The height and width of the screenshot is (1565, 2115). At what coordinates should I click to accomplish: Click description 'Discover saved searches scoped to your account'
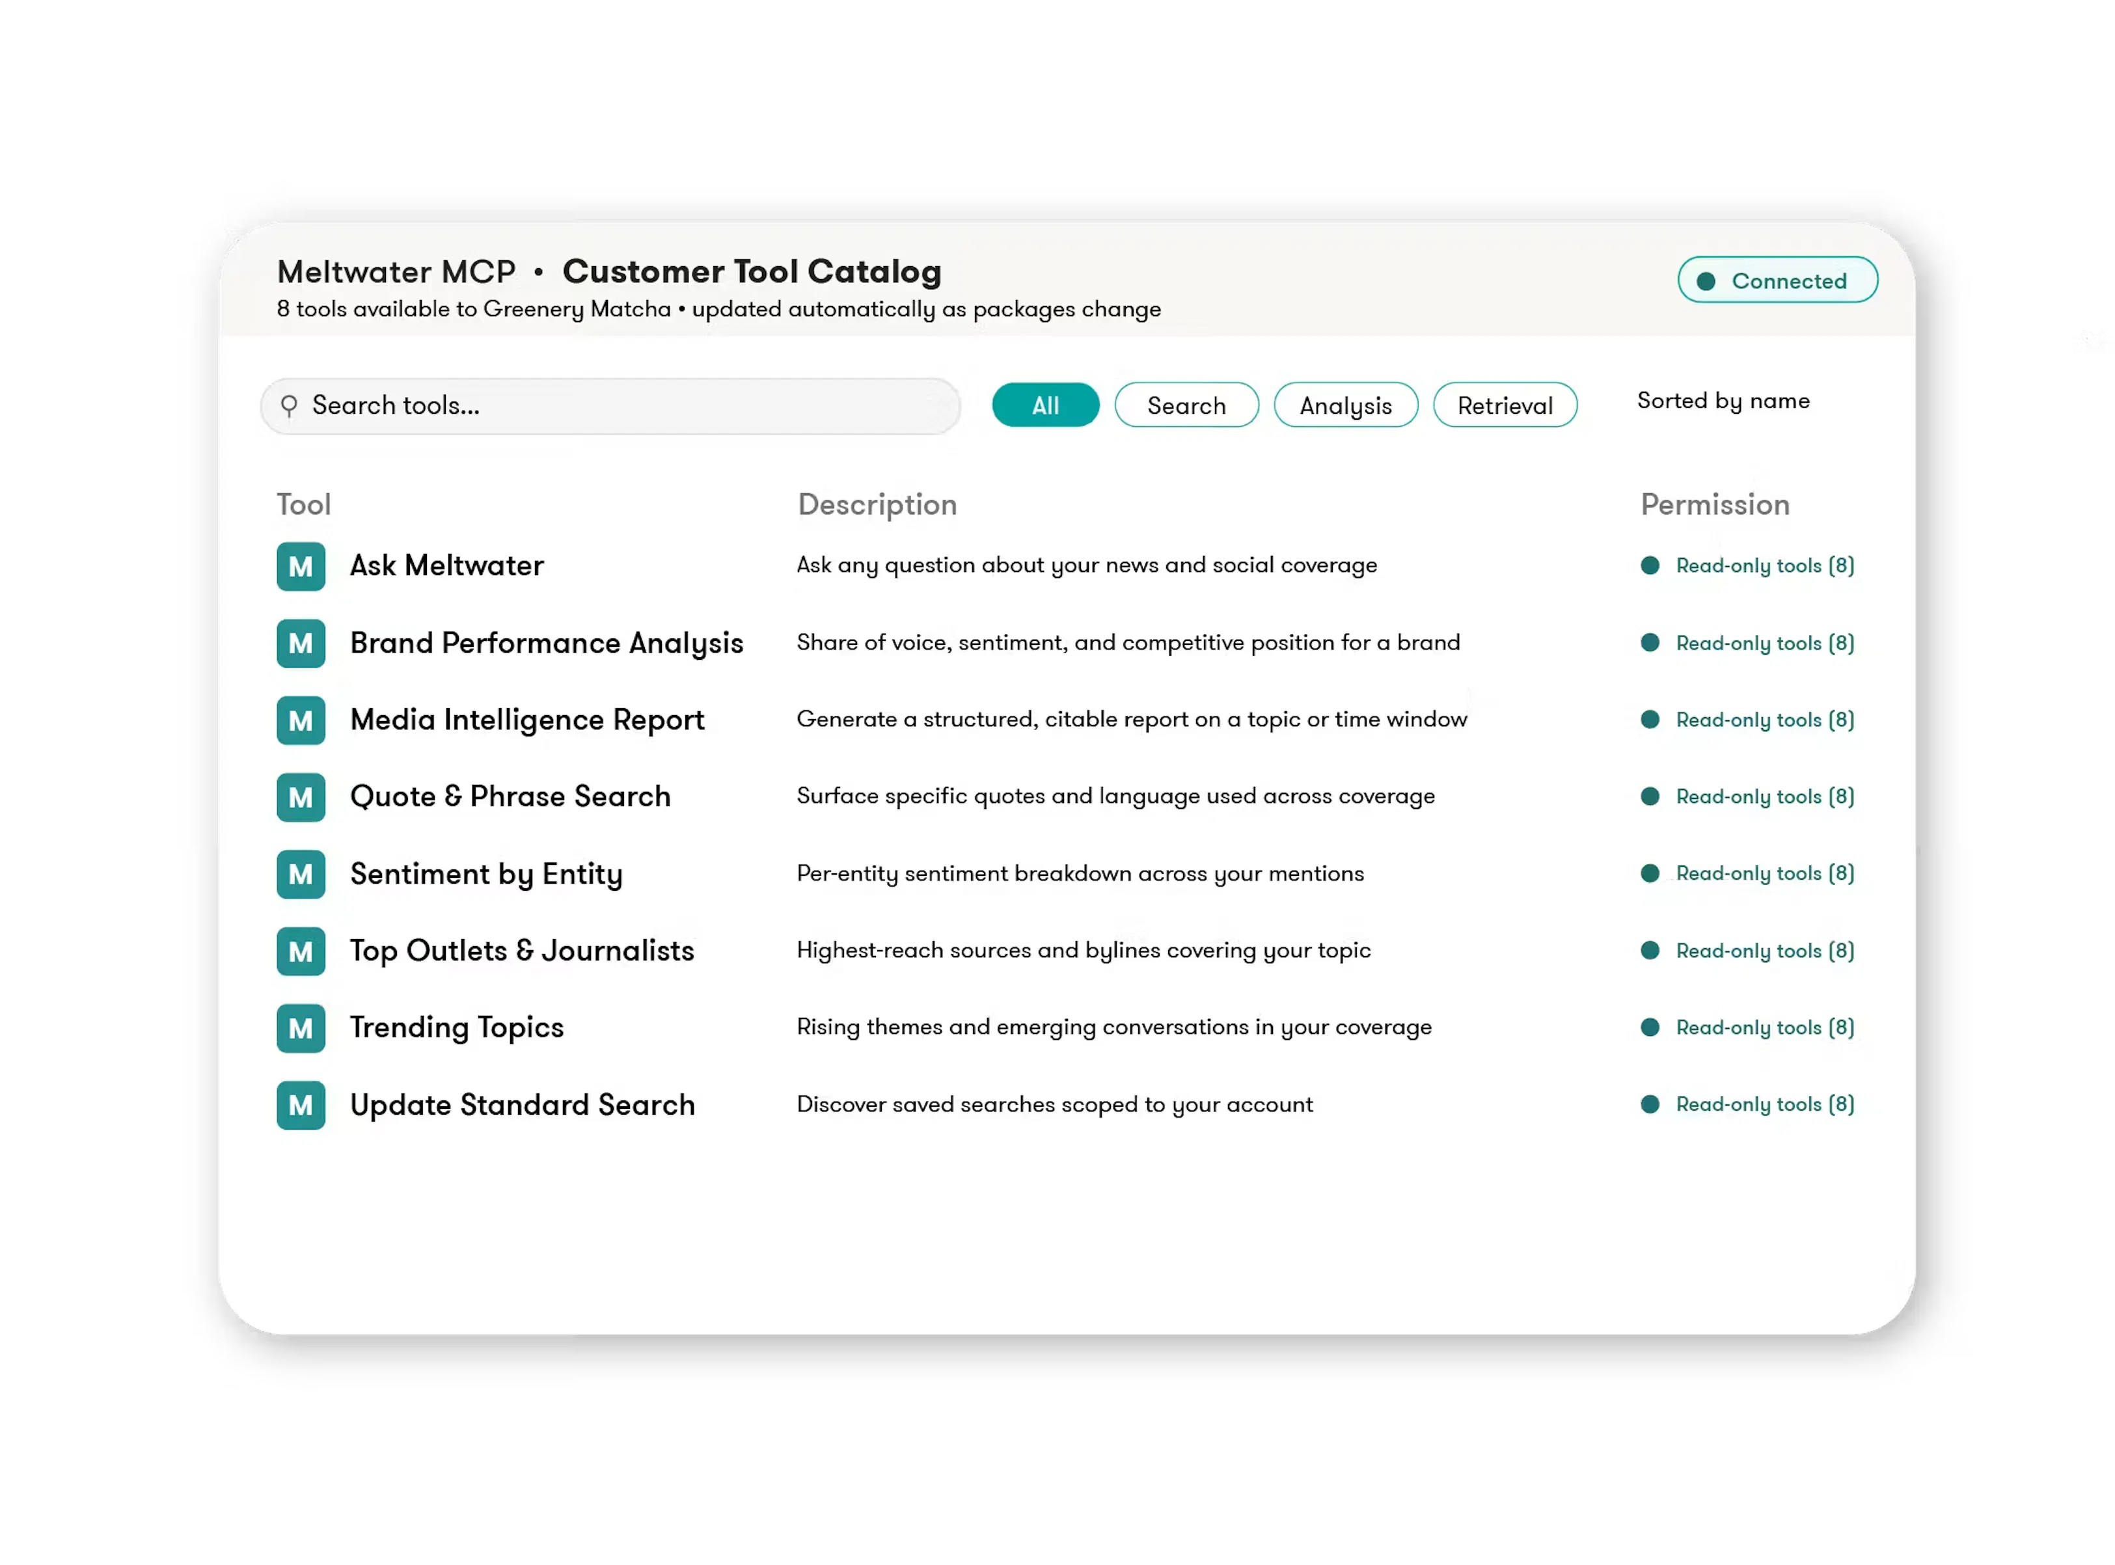click(1055, 1104)
